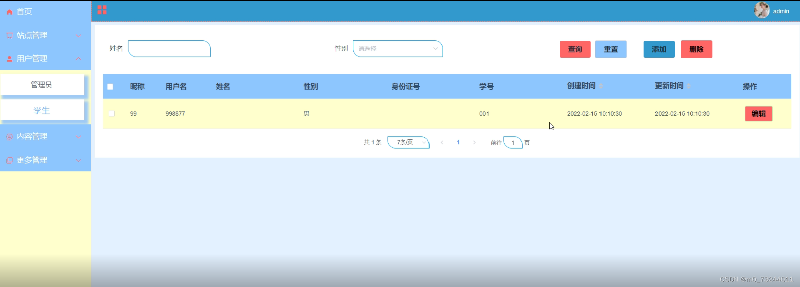Expand the 更多管理 chevron
Viewport: 800px width, 287px height.
coord(78,160)
